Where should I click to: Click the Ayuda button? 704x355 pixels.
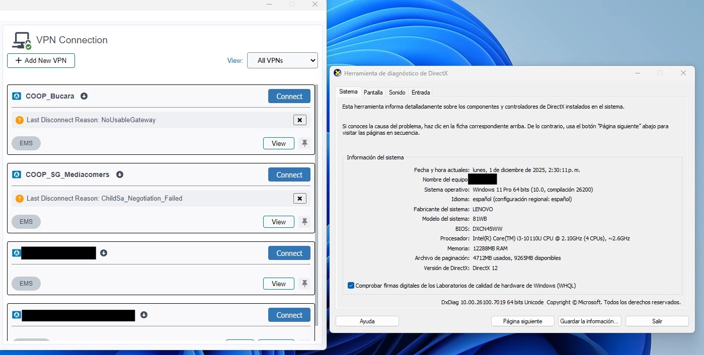pyautogui.click(x=367, y=321)
